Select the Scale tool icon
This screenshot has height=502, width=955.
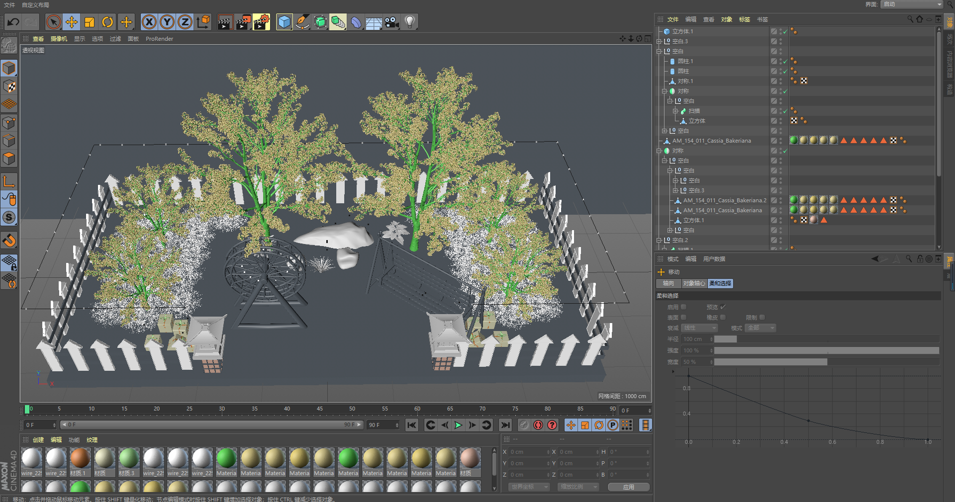pos(90,22)
